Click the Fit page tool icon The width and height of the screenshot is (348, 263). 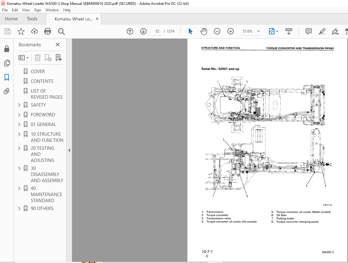click(272, 31)
